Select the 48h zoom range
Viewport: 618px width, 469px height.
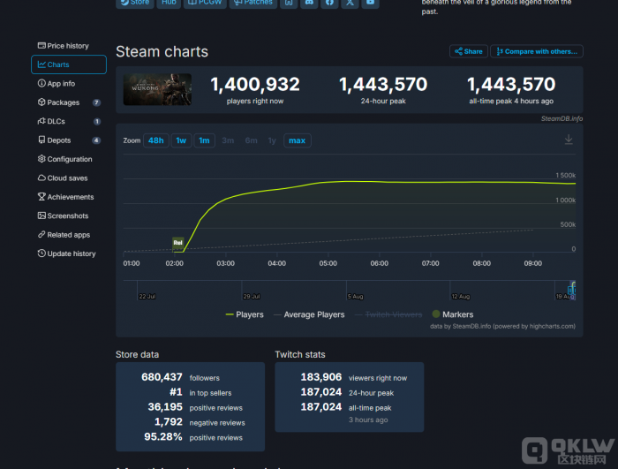point(156,140)
